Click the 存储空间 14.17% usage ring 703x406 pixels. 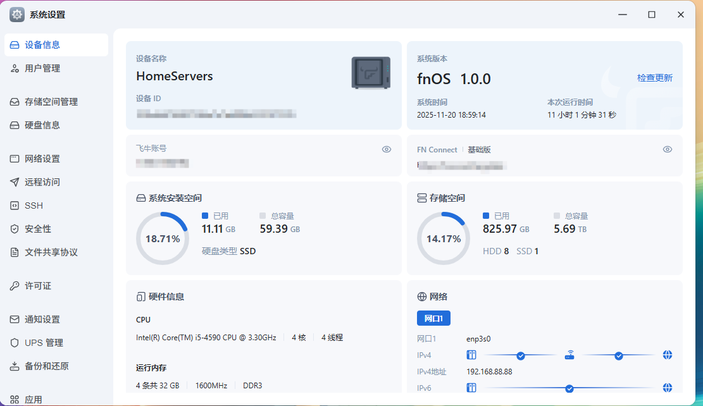click(x=444, y=238)
